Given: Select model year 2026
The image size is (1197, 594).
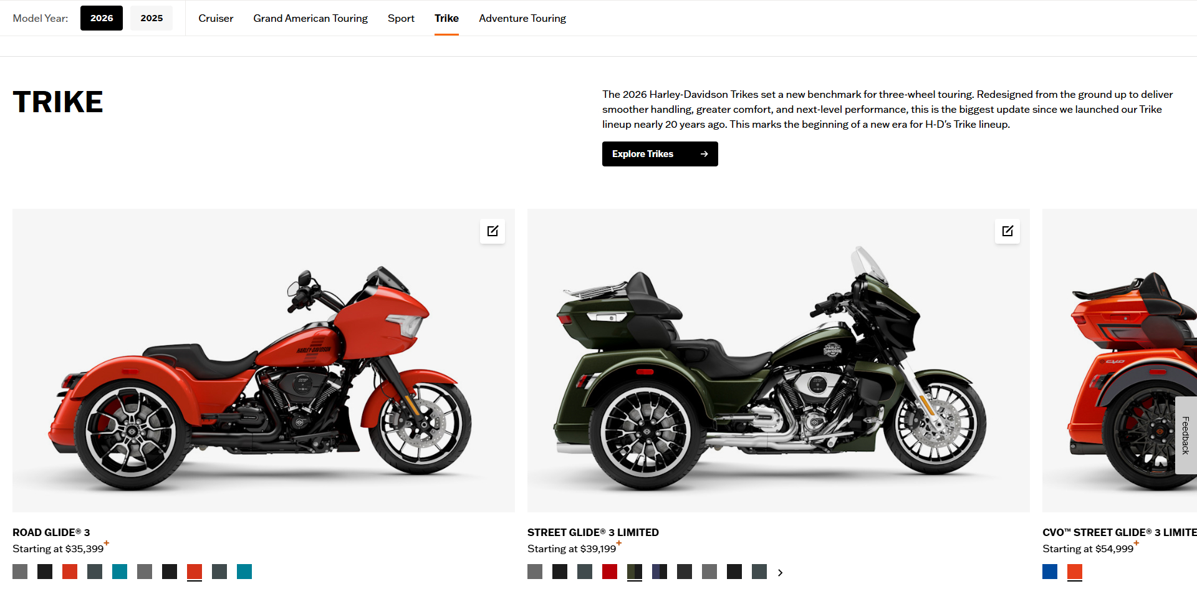Looking at the screenshot, I should pos(102,18).
